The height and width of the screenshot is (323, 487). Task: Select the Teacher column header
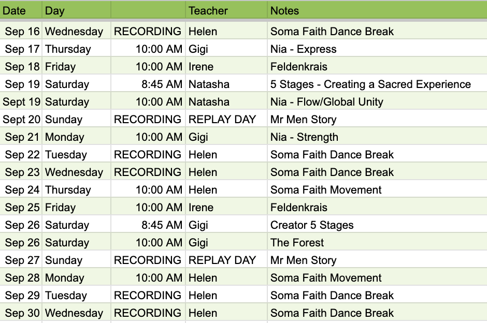tap(226, 10)
